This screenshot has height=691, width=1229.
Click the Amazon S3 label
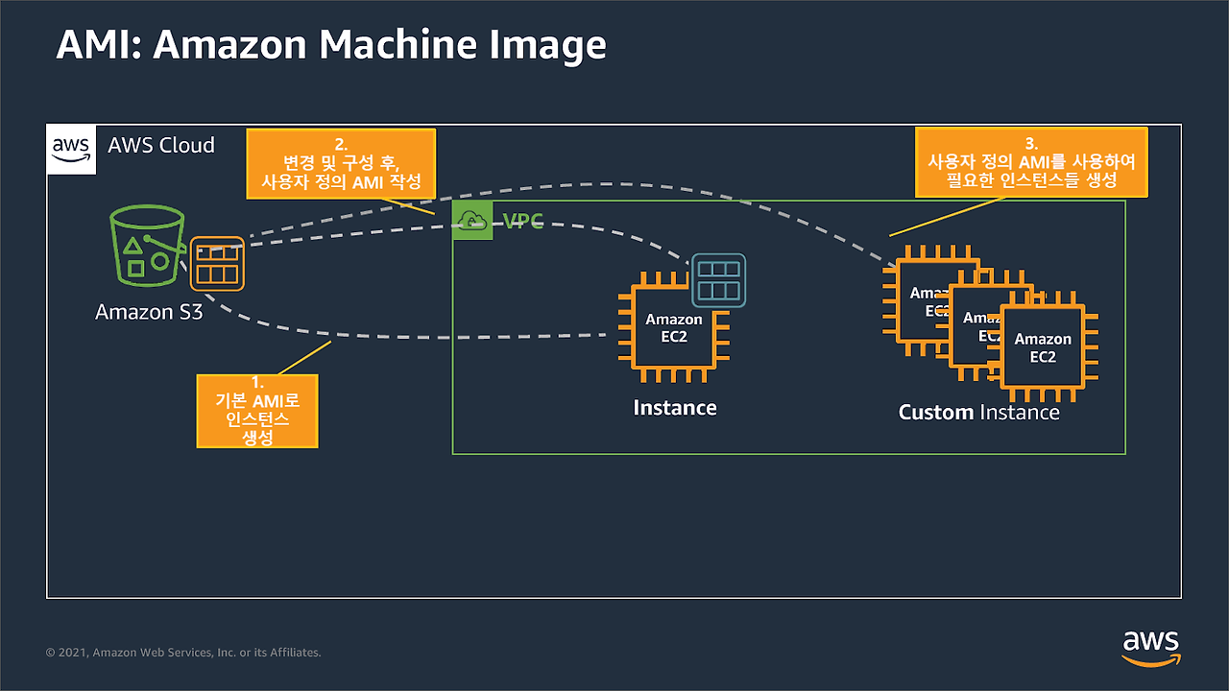pyautogui.click(x=149, y=312)
